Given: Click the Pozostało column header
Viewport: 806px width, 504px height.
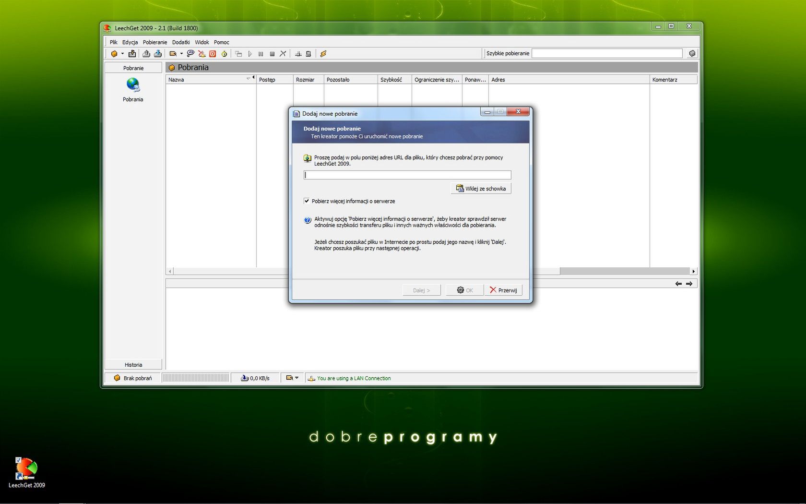Looking at the screenshot, I should pos(351,80).
